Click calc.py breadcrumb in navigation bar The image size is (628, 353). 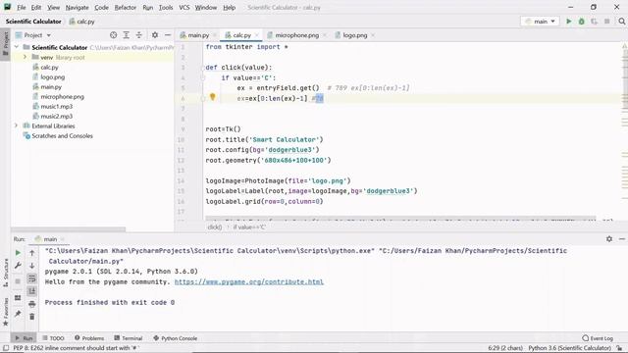[x=82, y=22]
